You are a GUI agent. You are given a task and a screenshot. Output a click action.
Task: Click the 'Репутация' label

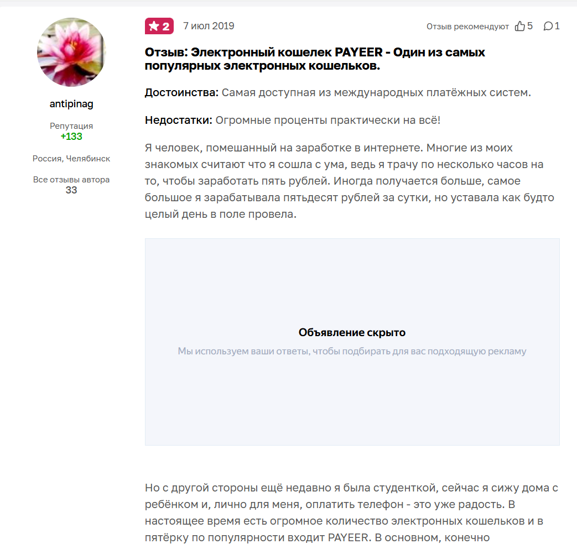(x=71, y=126)
